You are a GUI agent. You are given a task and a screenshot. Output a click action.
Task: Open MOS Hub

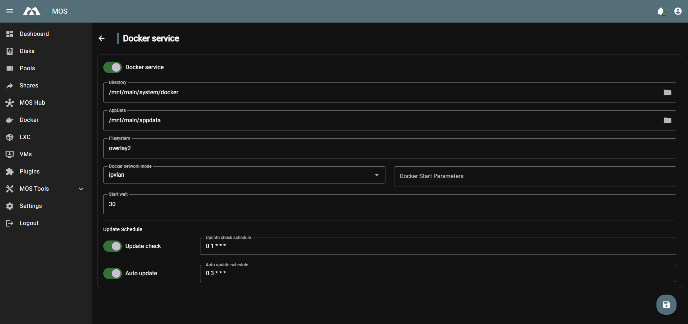click(32, 103)
